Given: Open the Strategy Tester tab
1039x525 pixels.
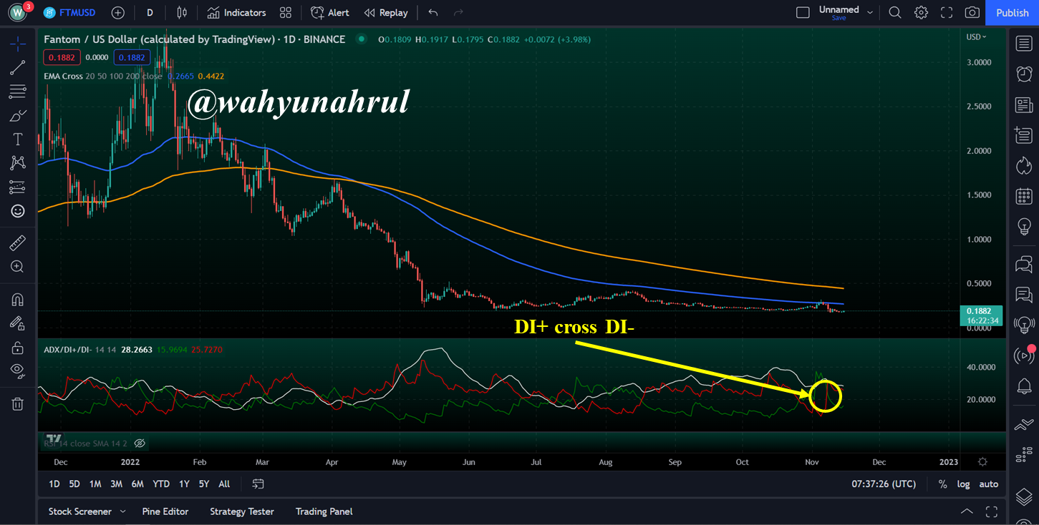Looking at the screenshot, I should [242, 511].
